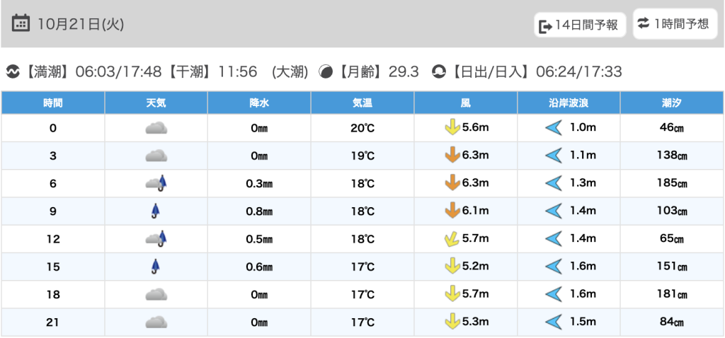Click the 185㎝ tide value cell
The height and width of the screenshot is (338, 725).
pos(672,183)
